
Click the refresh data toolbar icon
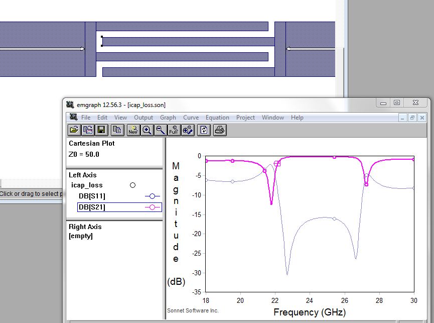(x=204, y=130)
